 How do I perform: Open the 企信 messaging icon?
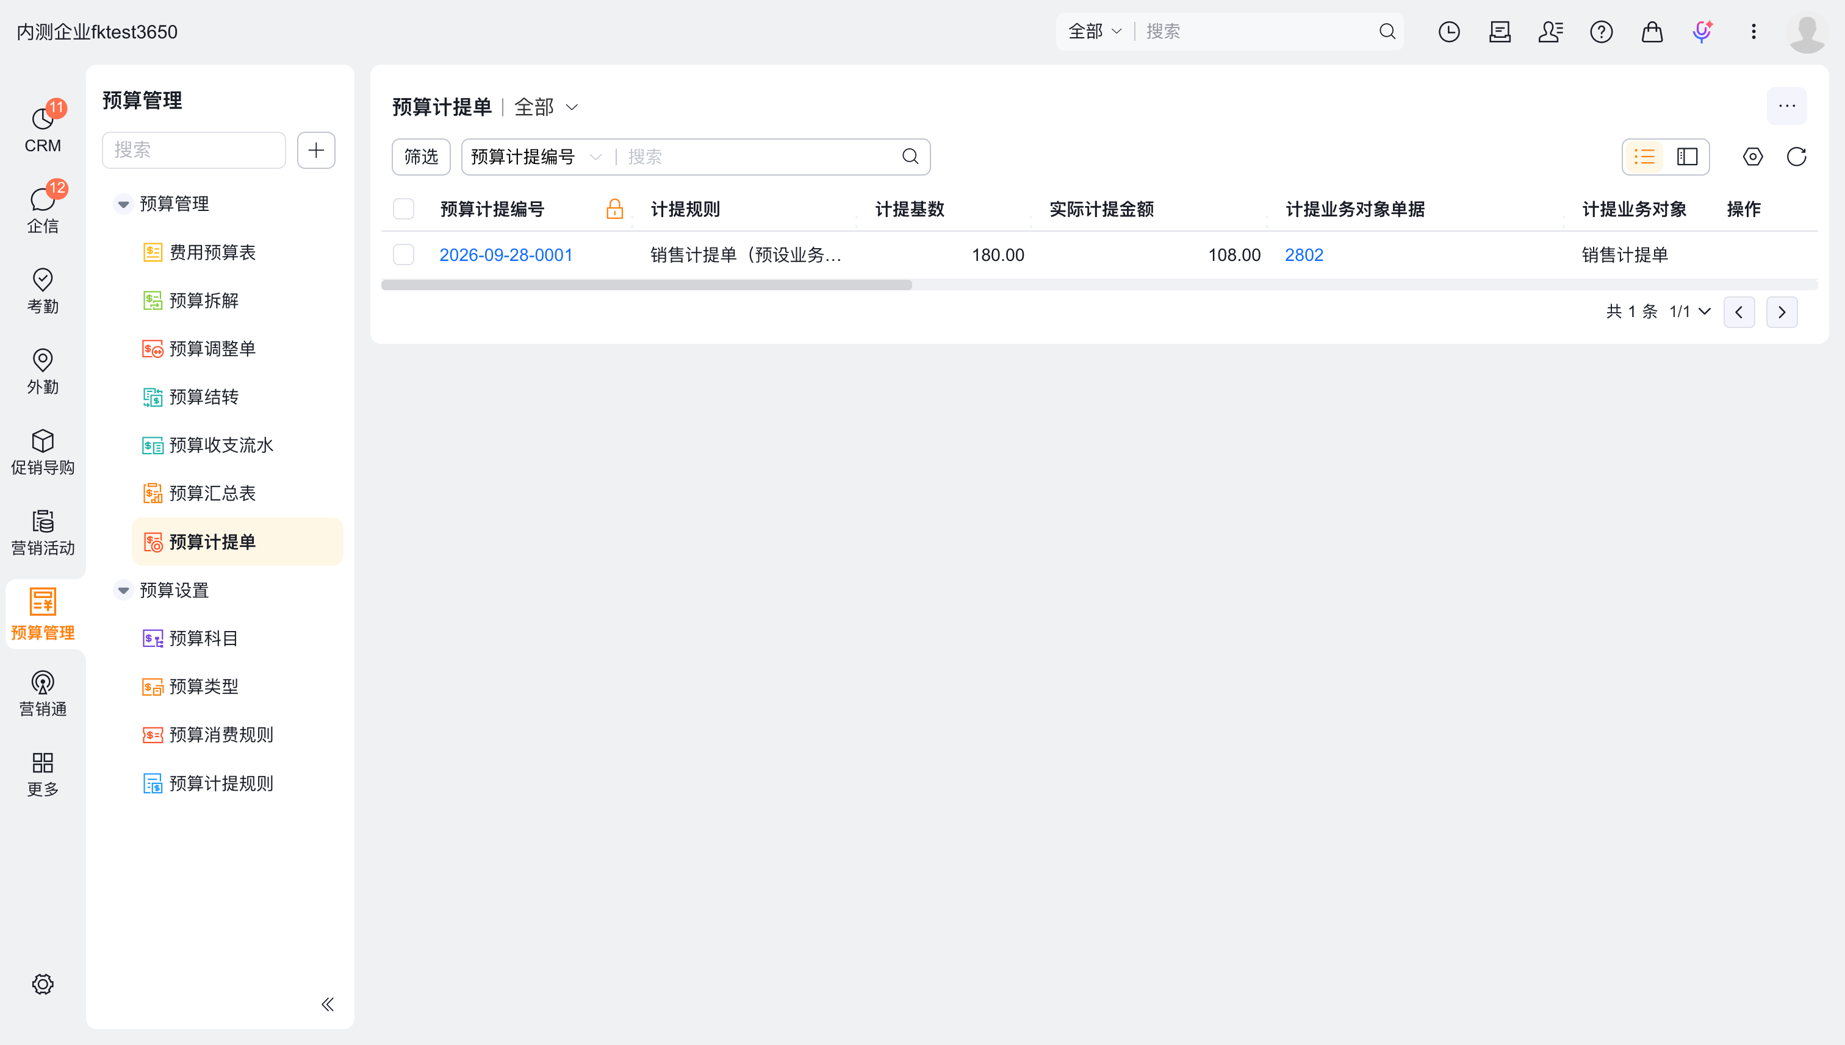coord(42,210)
